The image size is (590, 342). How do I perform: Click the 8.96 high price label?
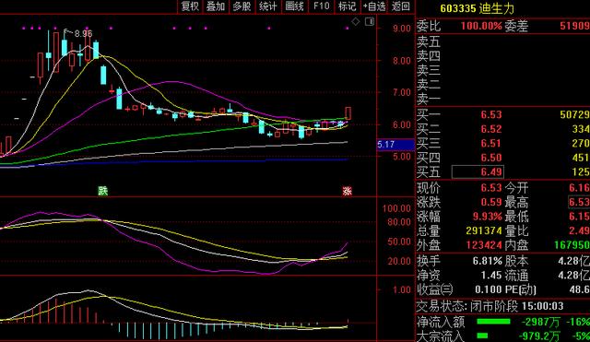[83, 34]
